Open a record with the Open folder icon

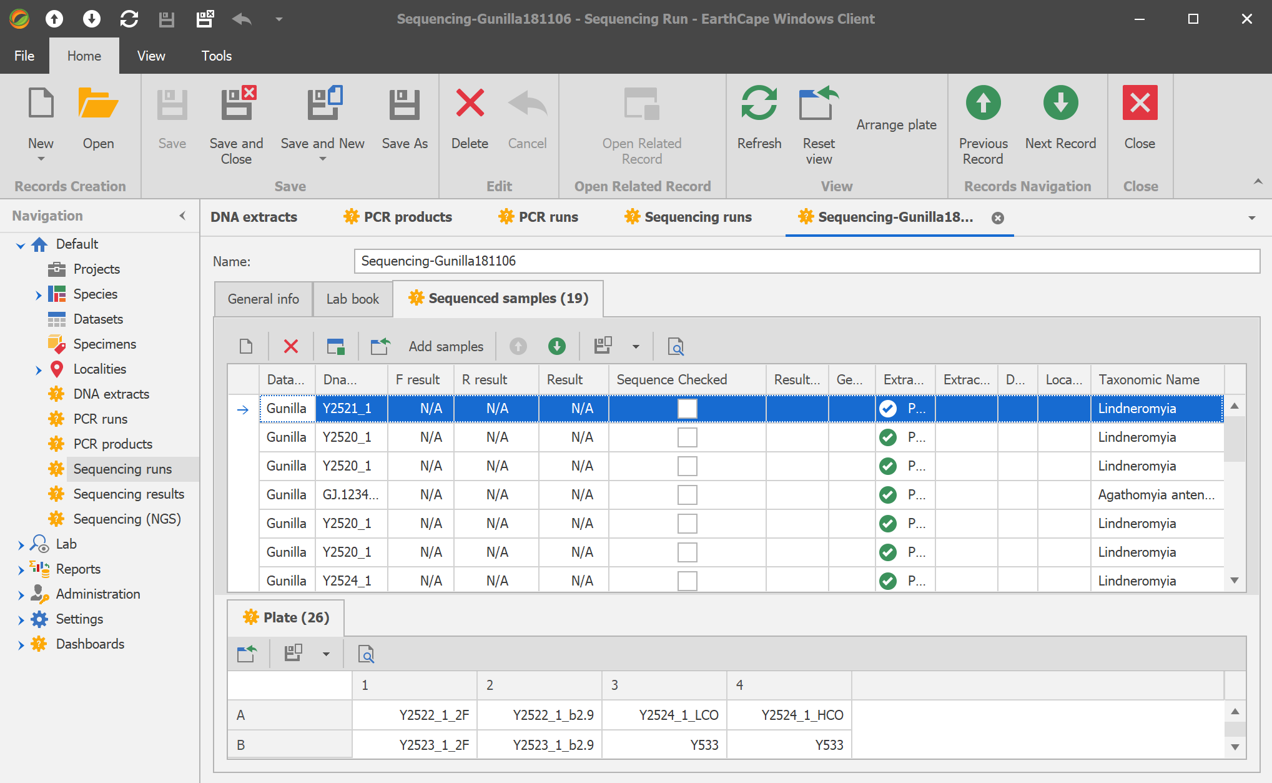tap(98, 104)
